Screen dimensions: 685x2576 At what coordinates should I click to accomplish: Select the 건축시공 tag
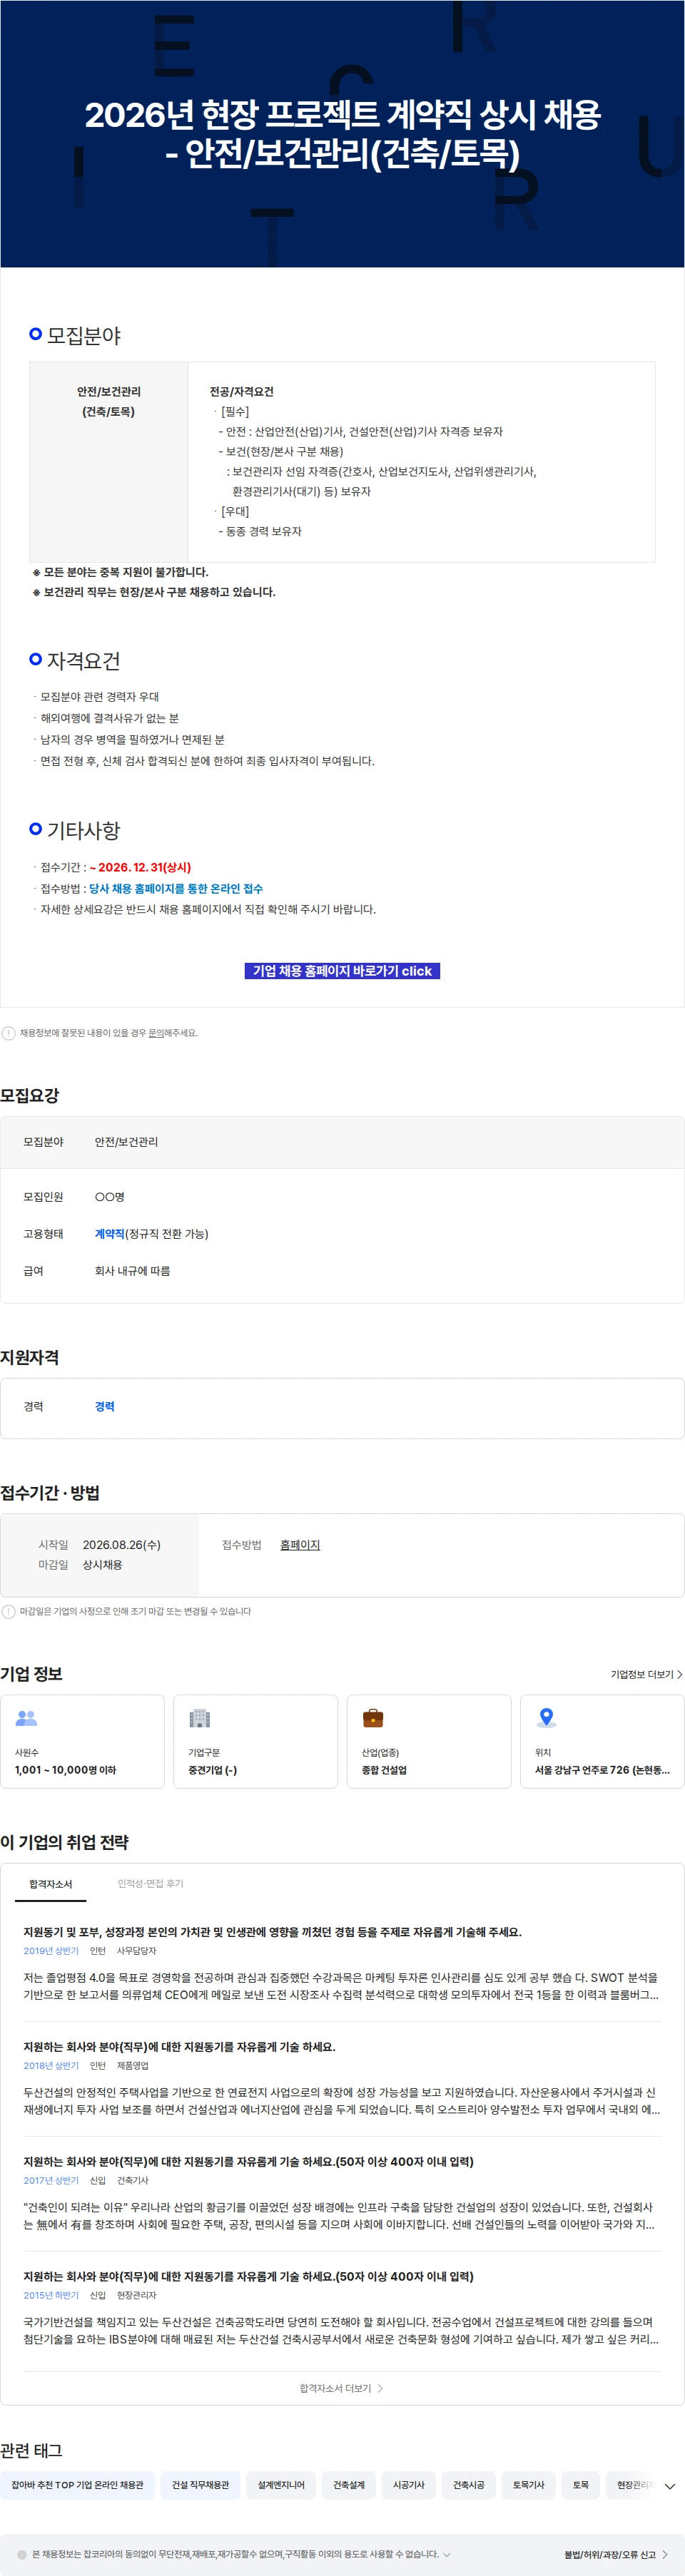(x=469, y=2485)
